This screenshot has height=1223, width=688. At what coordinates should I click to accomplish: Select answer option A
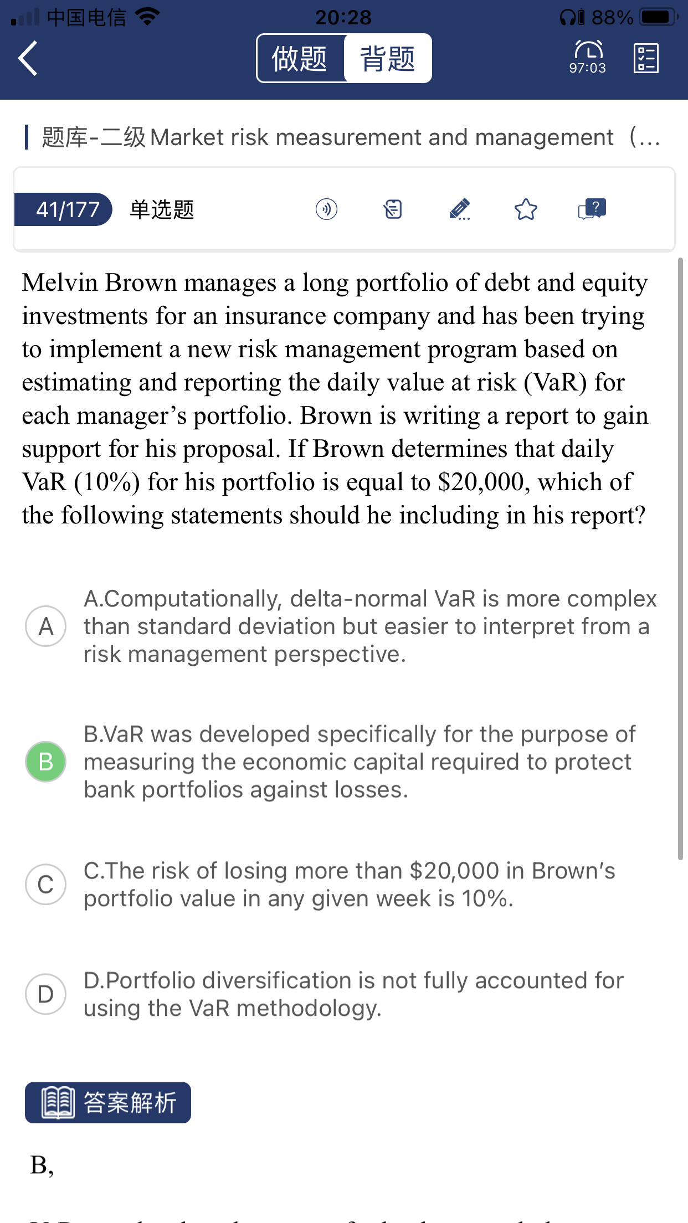coord(46,626)
